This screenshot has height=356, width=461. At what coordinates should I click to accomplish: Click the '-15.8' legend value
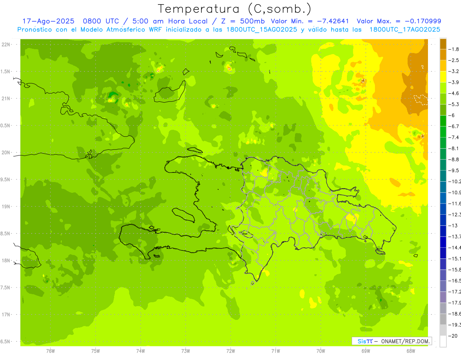point(455,270)
